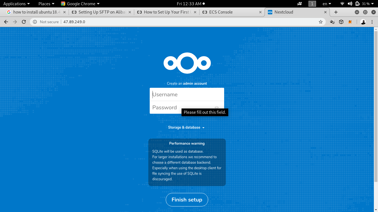
Task: Click the Not secure site info icon
Action: click(x=35, y=22)
